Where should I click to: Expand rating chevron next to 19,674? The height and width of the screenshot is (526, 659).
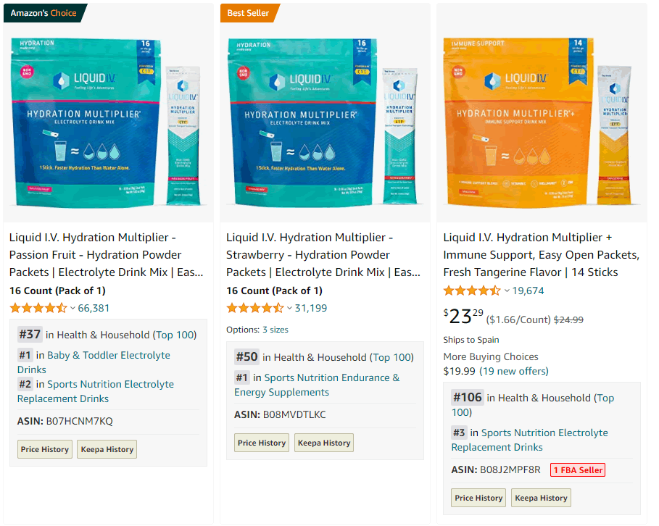pos(507,291)
